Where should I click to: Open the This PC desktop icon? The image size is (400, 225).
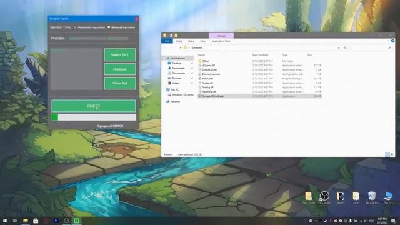(388, 197)
